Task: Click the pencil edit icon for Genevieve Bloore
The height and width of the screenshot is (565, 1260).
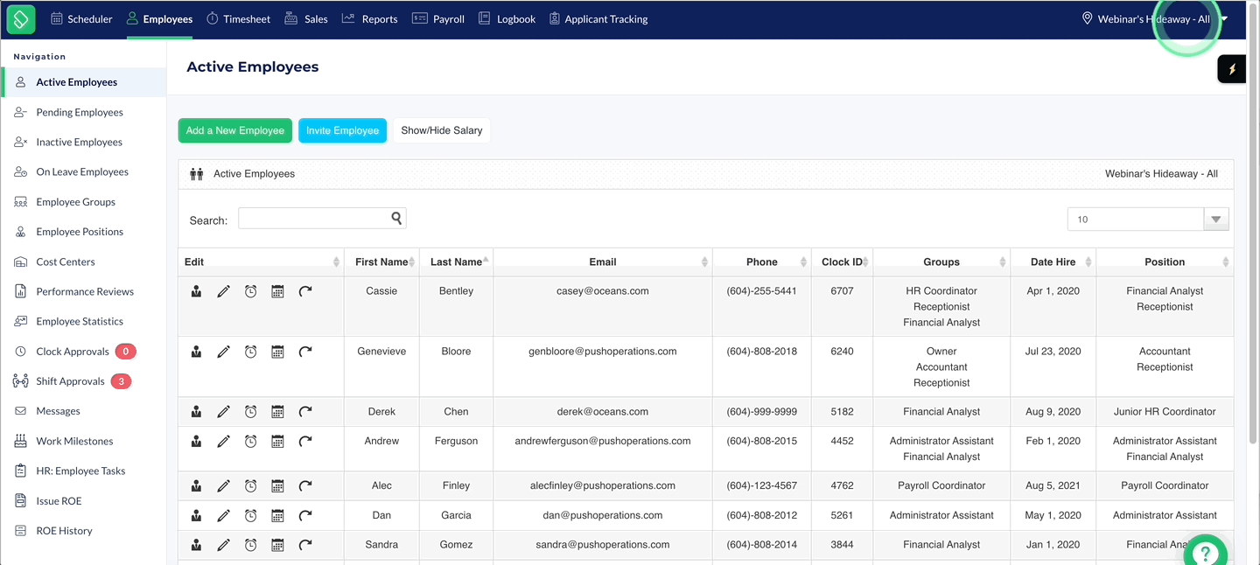Action: 223,352
